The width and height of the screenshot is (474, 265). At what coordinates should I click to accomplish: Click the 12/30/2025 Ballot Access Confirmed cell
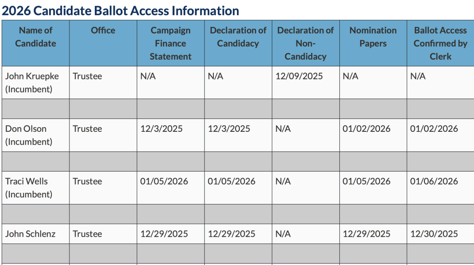pos(434,234)
